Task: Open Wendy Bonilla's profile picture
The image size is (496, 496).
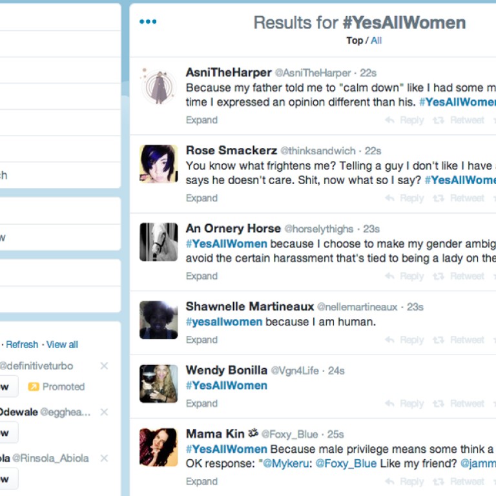Action: tap(158, 384)
